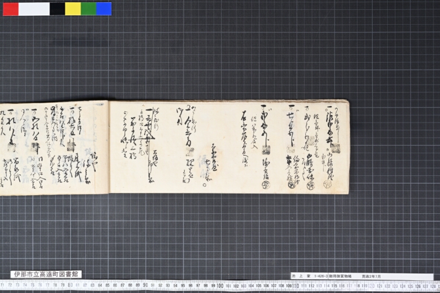Click the center fold between the two pages
This screenshot has height=293, width=440.
tap(109, 147)
